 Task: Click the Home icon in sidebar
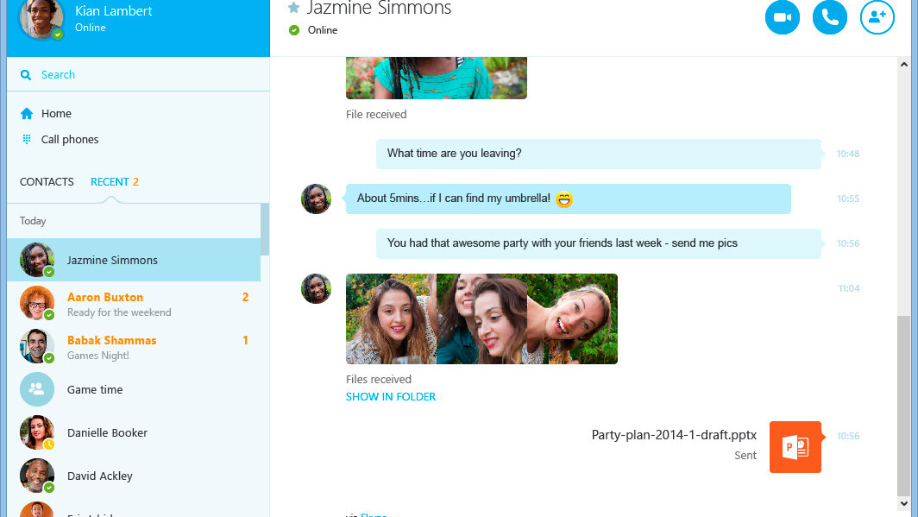click(x=27, y=114)
